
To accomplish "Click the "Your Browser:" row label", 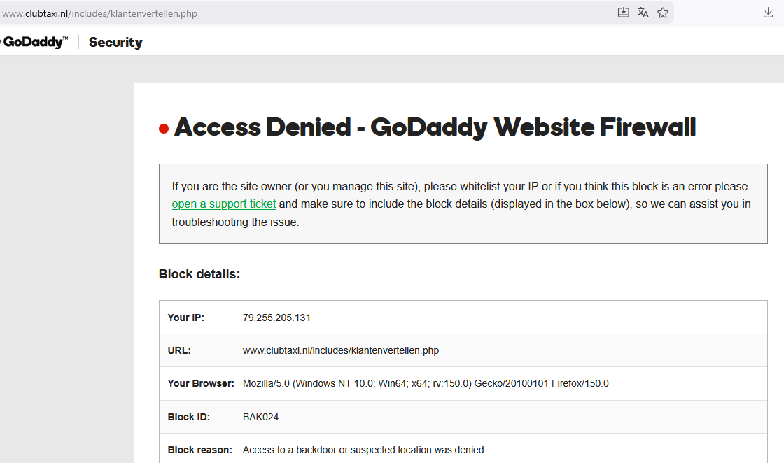I will point(201,383).
